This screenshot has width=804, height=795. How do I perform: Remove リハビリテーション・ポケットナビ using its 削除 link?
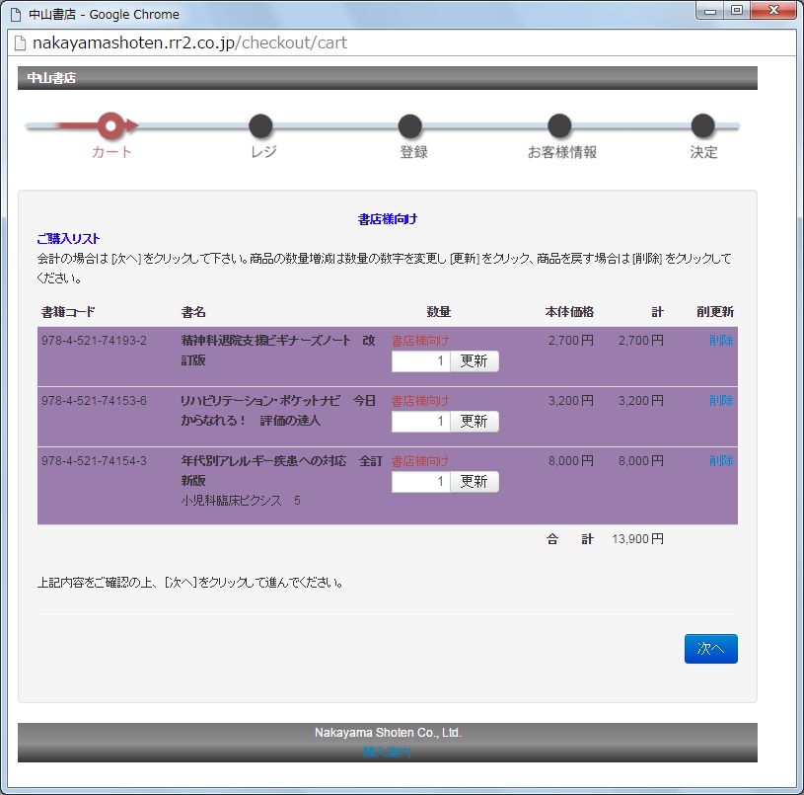(x=723, y=400)
